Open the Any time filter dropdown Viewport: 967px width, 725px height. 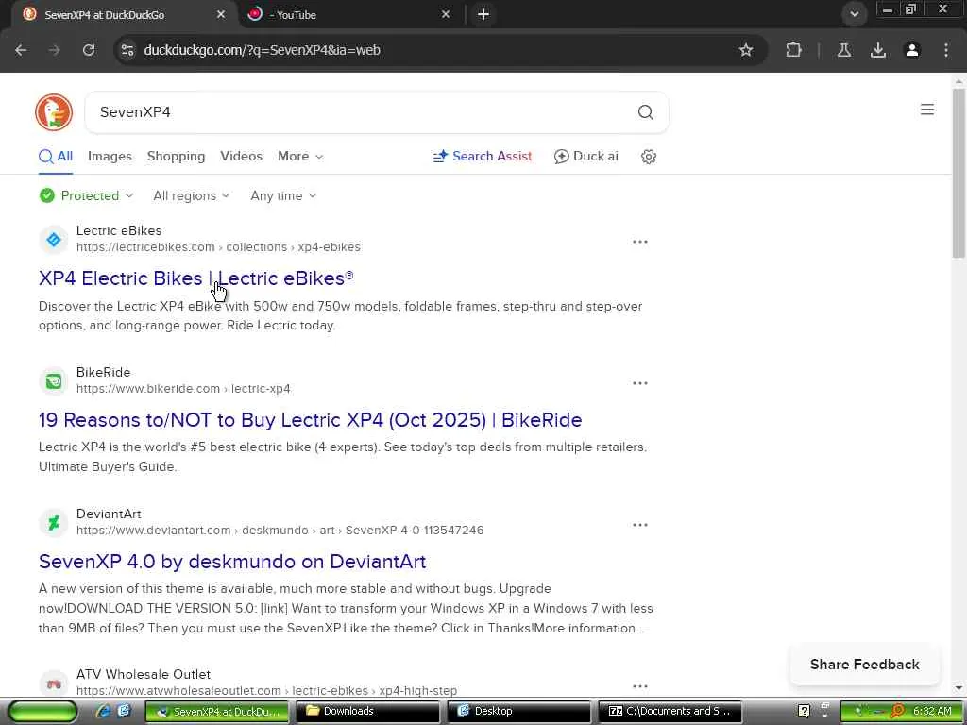pos(283,196)
